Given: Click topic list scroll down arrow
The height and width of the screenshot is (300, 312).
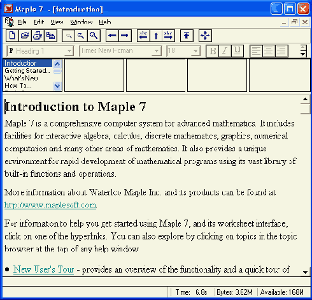Looking at the screenshot, I should (57, 86).
